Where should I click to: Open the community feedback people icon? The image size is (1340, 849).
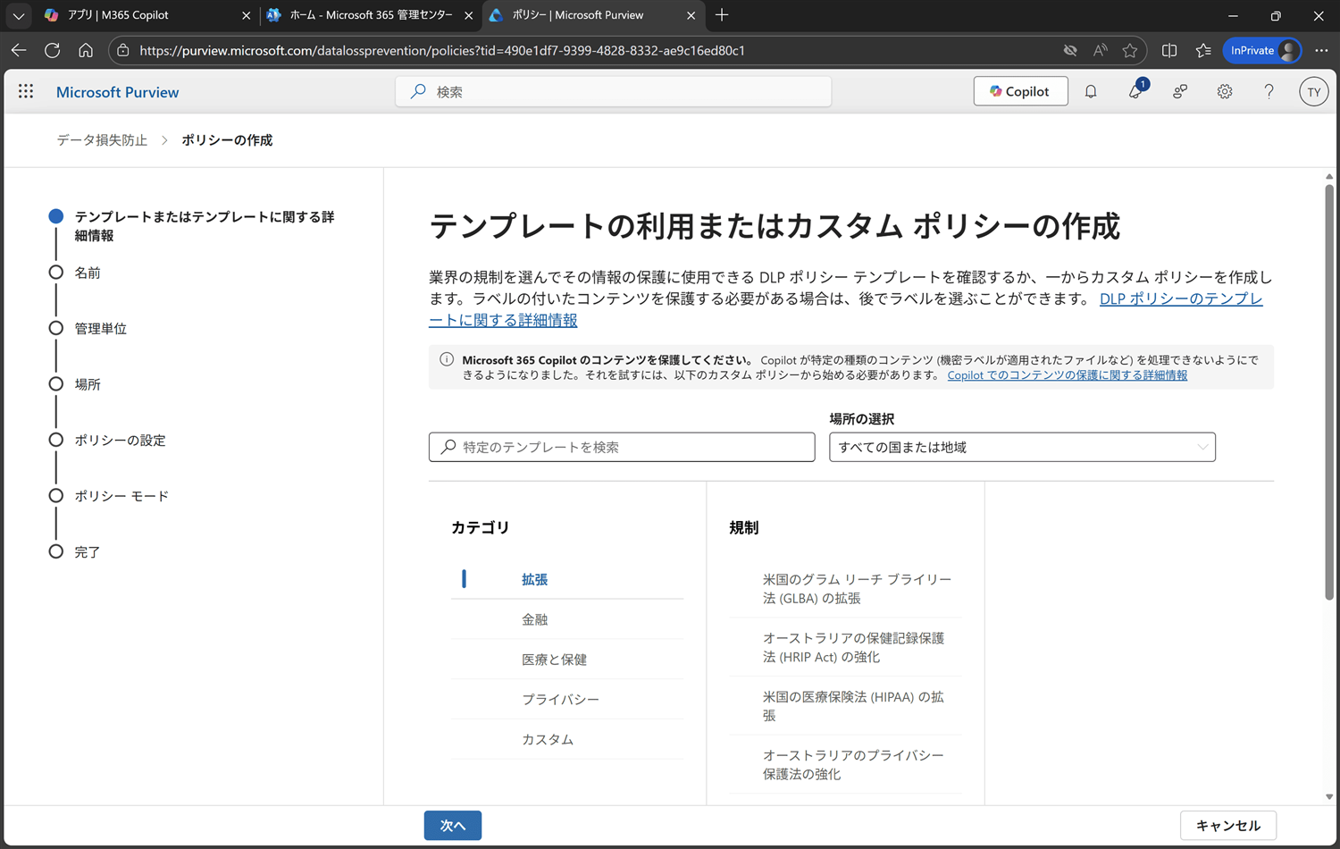[x=1180, y=91]
